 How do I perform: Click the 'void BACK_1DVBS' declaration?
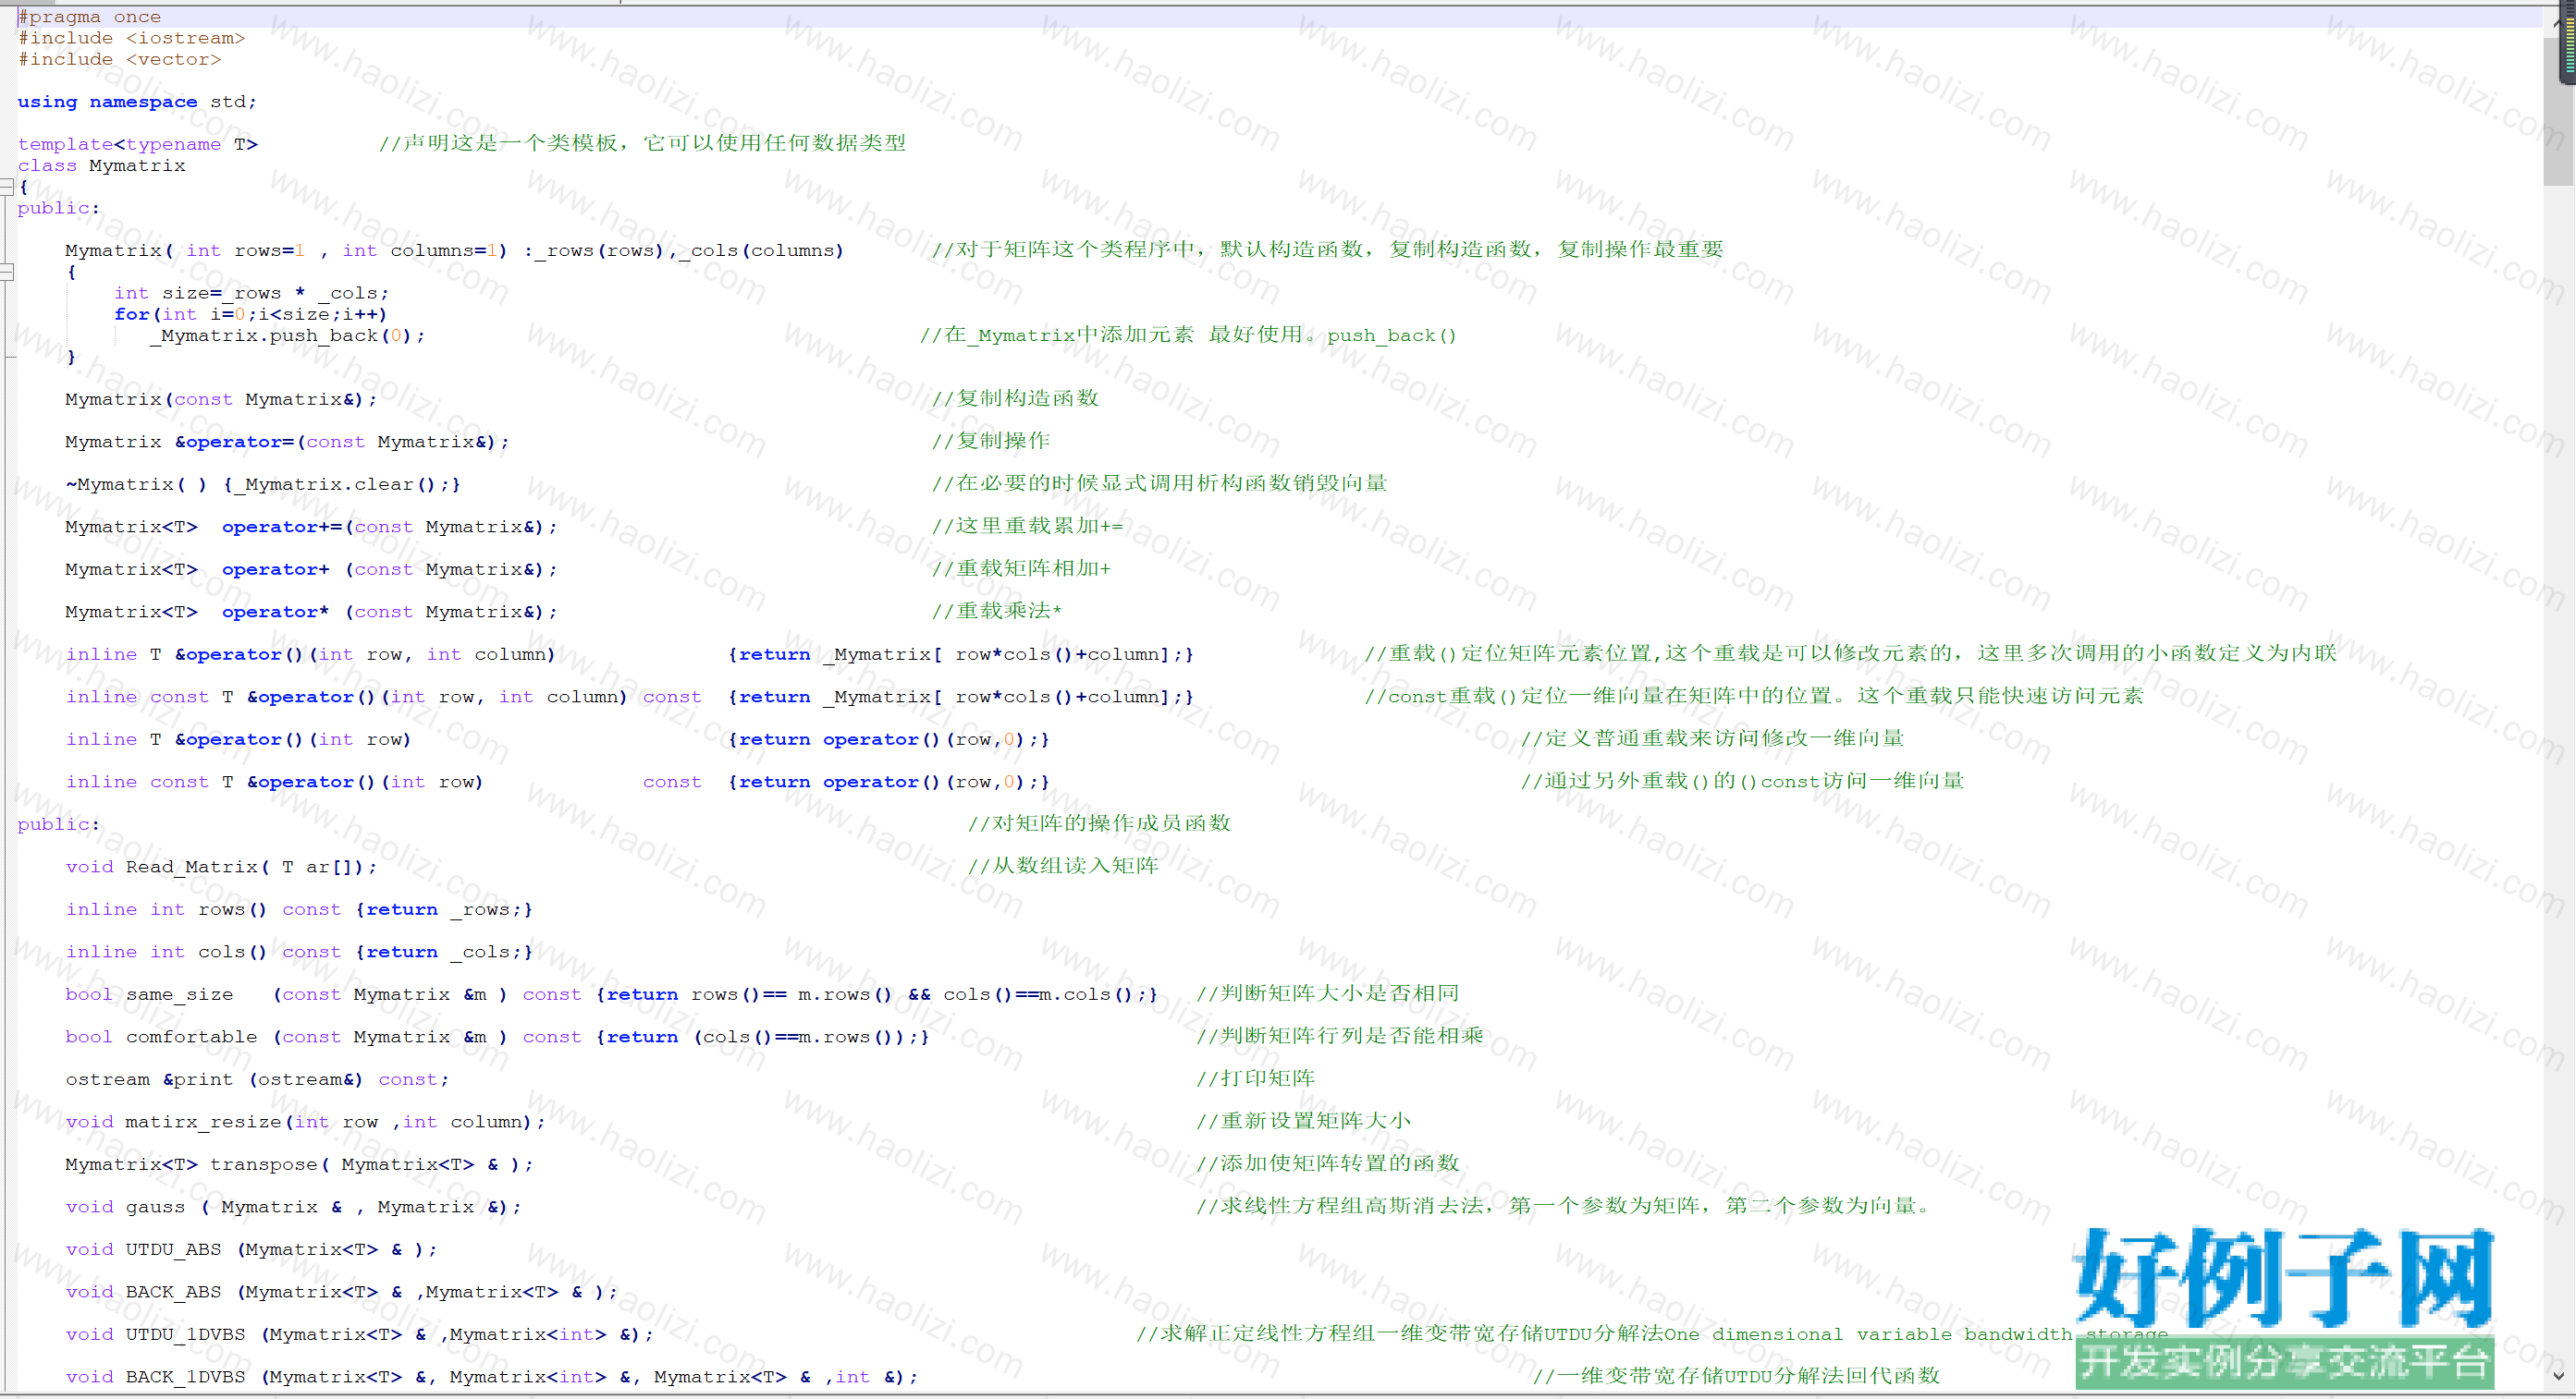pyautogui.click(x=491, y=1377)
